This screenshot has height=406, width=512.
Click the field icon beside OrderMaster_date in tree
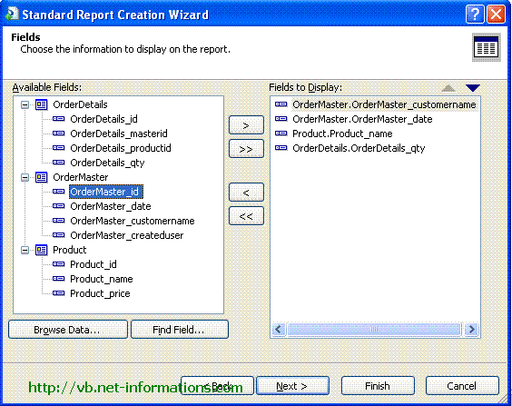coord(59,206)
